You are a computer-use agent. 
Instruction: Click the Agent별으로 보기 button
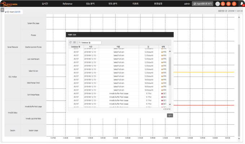202,4
